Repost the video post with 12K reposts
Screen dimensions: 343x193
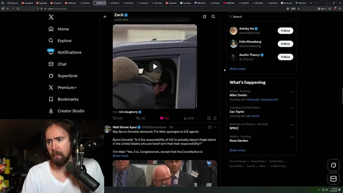click(x=141, y=118)
